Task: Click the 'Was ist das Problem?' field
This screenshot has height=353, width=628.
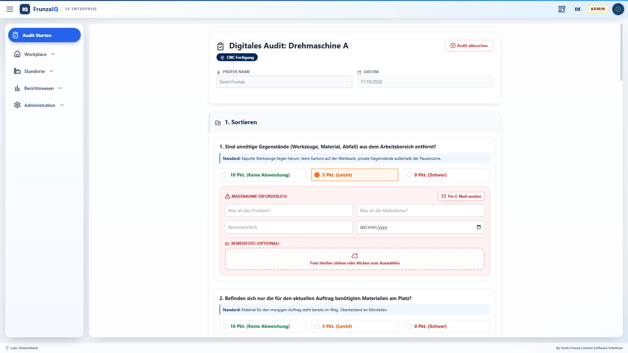Action: 289,210
